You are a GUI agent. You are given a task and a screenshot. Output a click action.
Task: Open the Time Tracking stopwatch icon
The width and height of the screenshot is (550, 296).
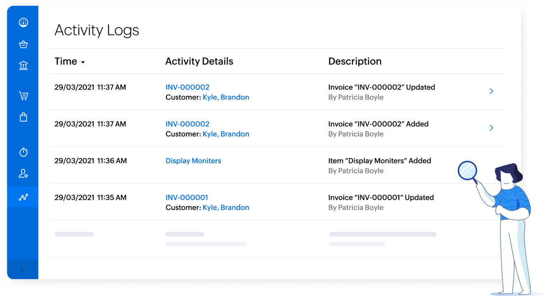[23, 152]
